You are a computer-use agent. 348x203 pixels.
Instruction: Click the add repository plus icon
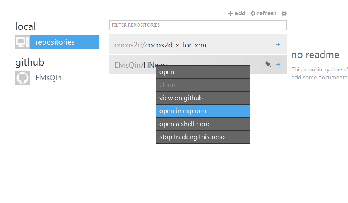pos(231,13)
